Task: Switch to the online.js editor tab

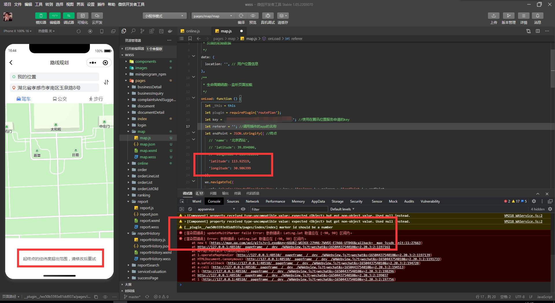Action: pos(193,31)
